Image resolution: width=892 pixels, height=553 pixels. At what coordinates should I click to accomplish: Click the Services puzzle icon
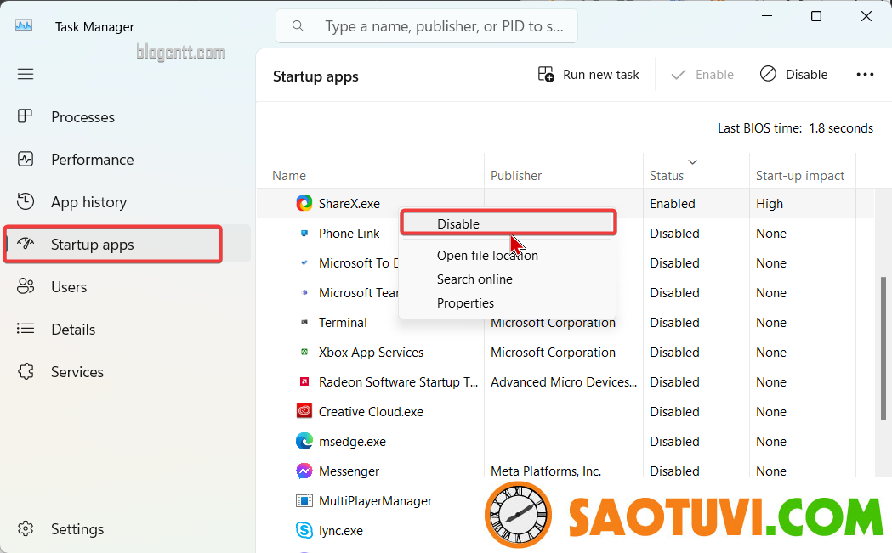(25, 372)
